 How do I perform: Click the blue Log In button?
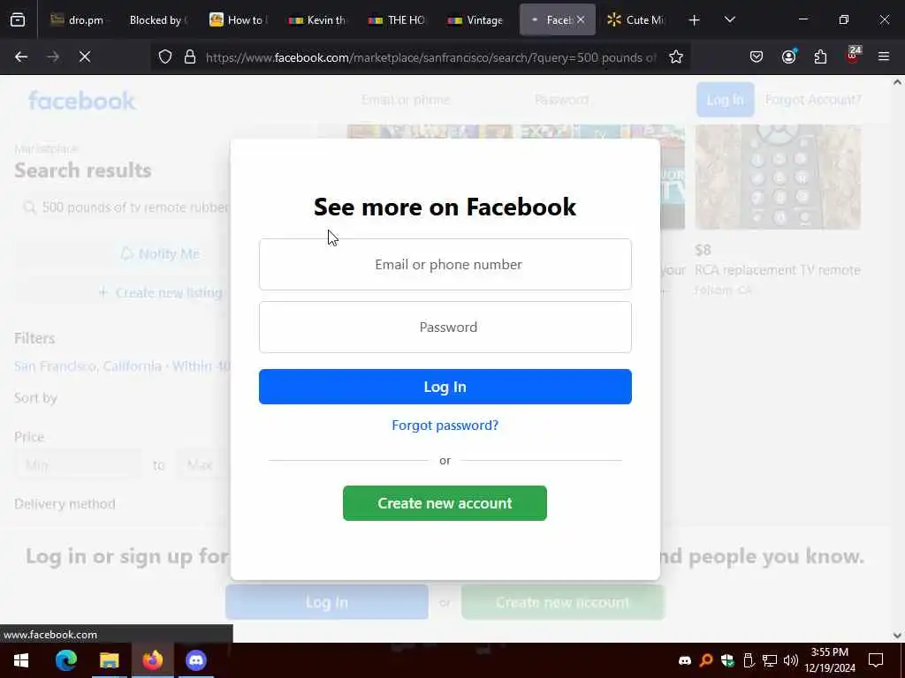(x=445, y=387)
